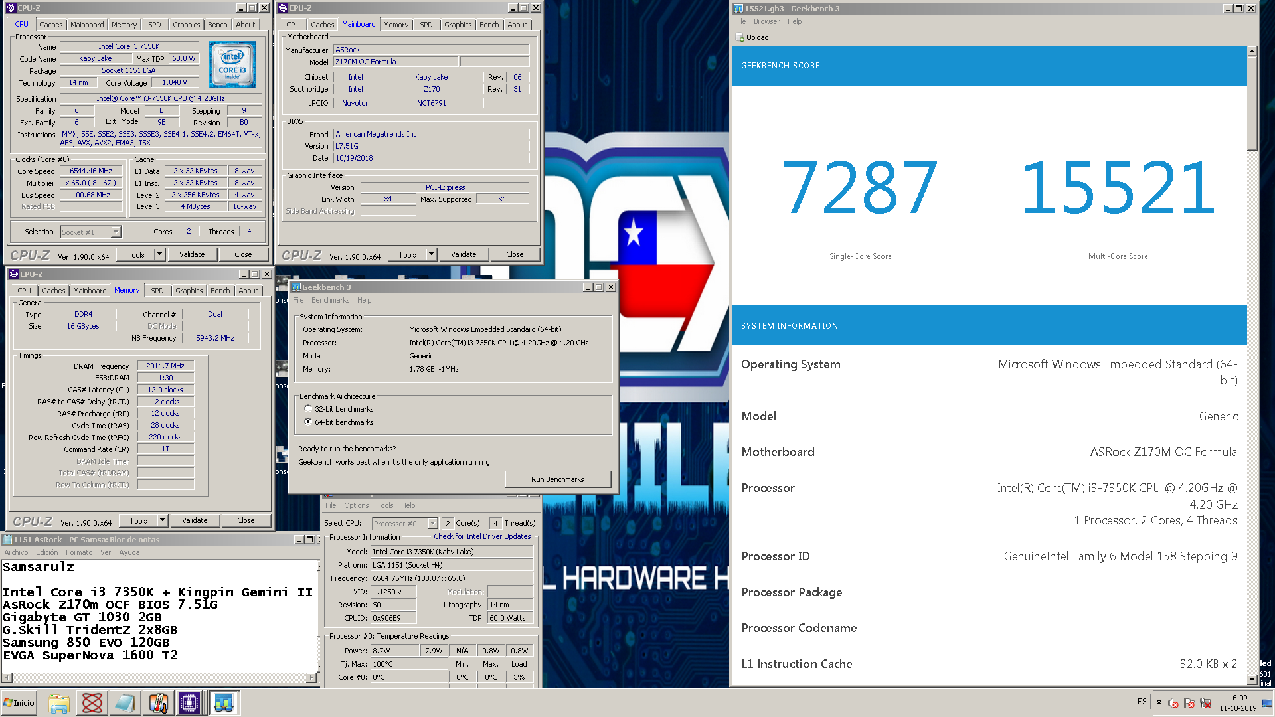Open Help menu in Geekbench results window
Image resolution: width=1275 pixels, height=717 pixels.
(x=794, y=21)
